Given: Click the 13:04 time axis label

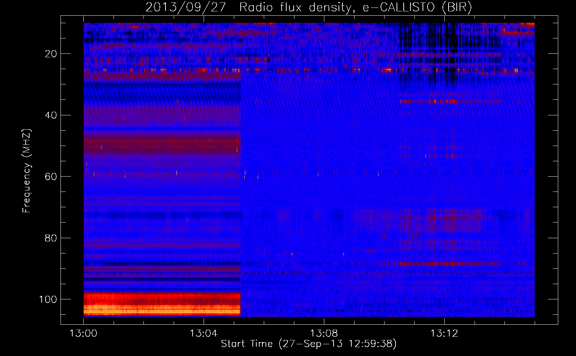Looking at the screenshot, I should tap(204, 334).
